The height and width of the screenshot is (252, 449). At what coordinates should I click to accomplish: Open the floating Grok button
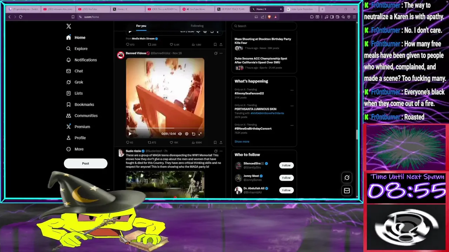[347, 177]
